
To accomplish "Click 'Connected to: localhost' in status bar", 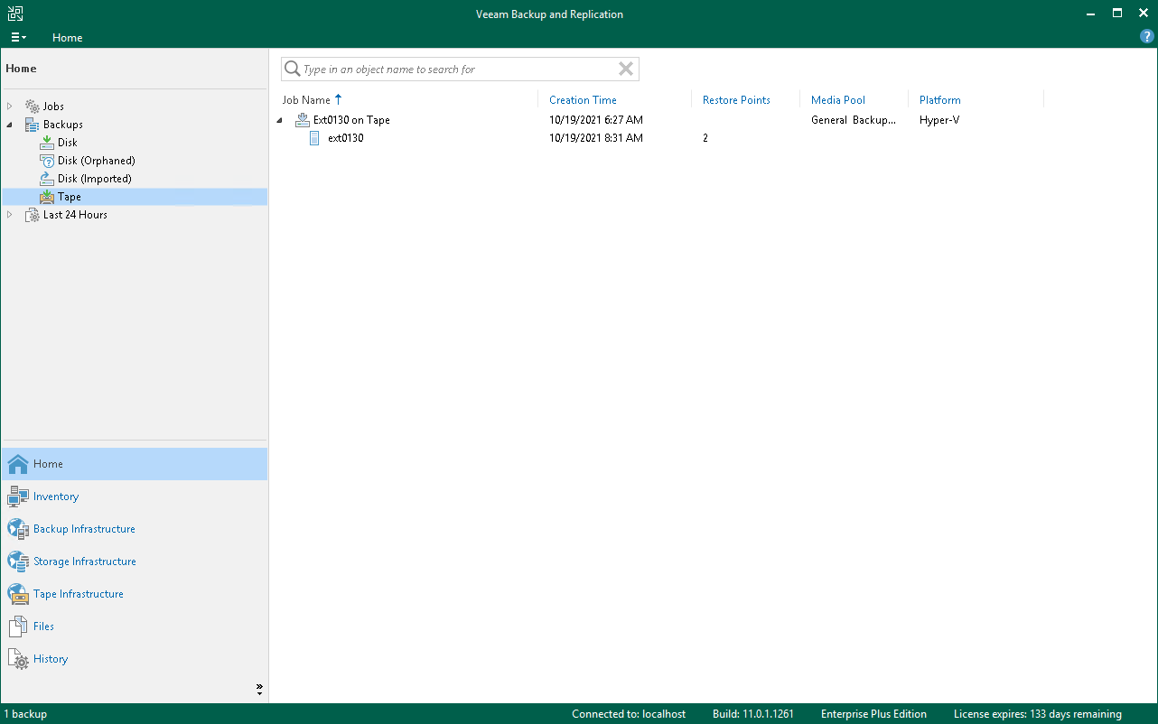I will point(629,714).
